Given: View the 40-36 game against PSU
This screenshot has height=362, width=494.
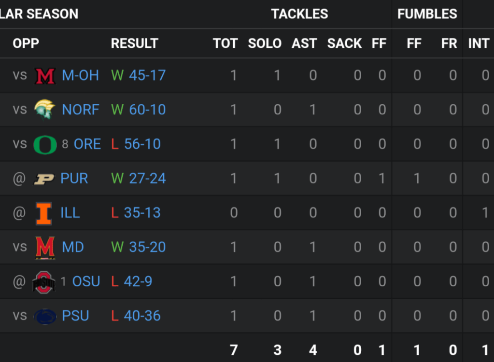Looking at the screenshot, I should pyautogui.click(x=142, y=316).
